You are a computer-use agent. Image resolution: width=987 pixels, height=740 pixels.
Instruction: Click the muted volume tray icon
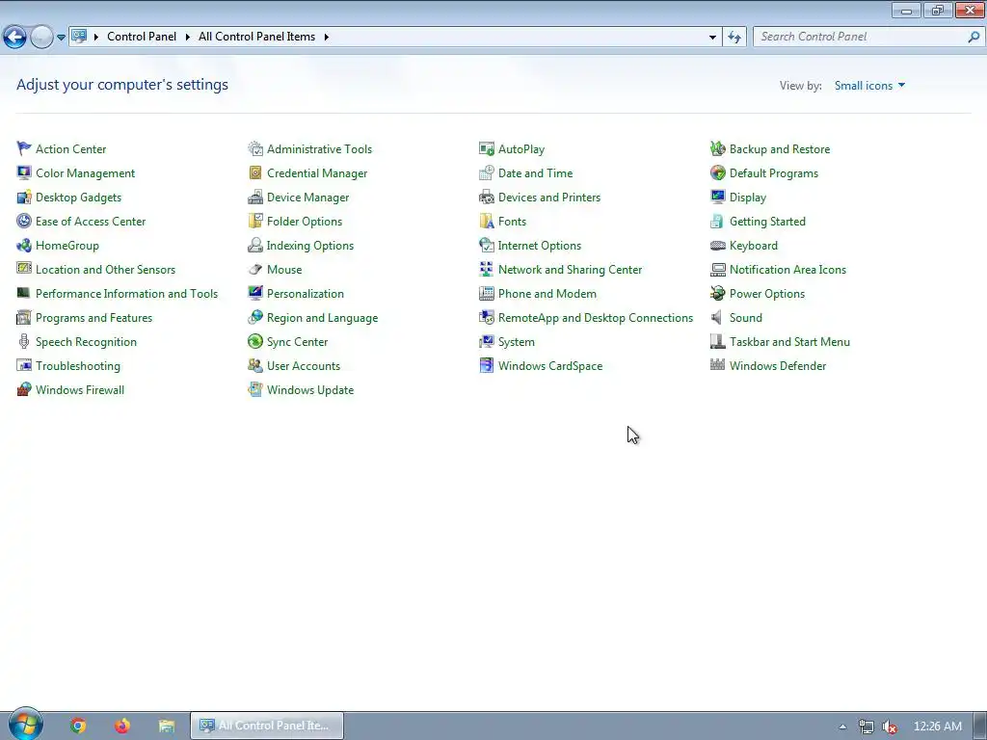pos(890,727)
